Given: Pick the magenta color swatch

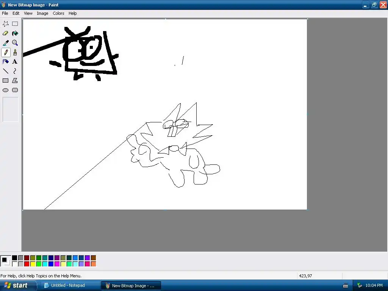Looking at the screenshot, I should [57, 264].
